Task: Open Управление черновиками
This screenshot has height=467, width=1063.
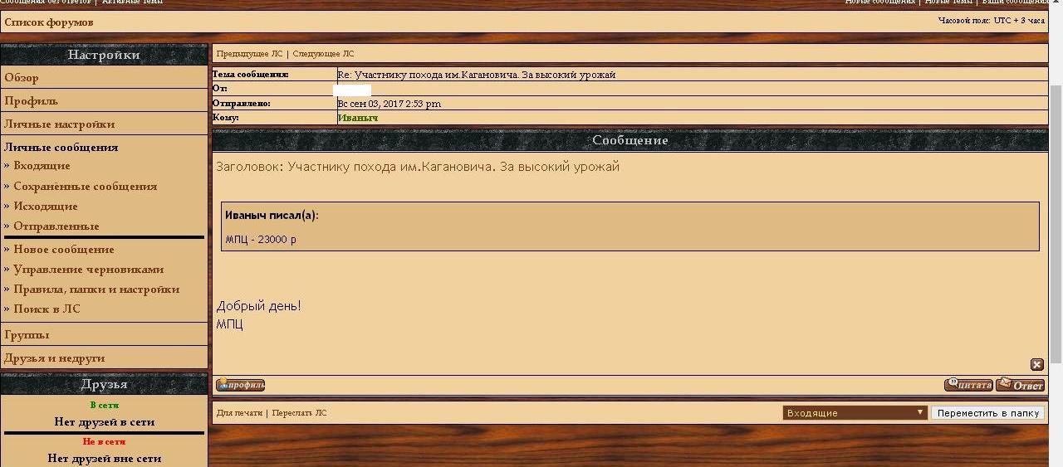Action: coord(88,270)
